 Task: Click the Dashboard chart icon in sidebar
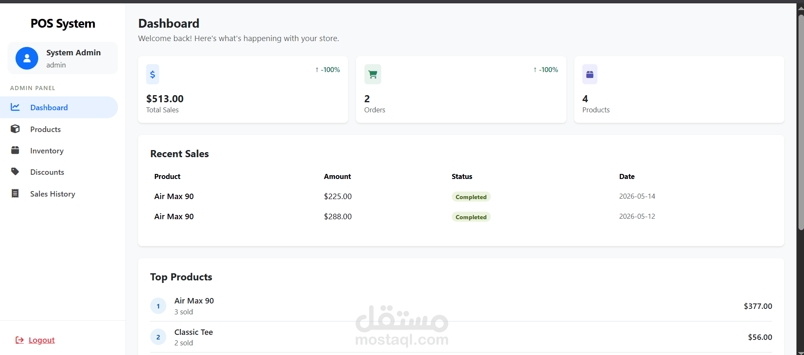15,107
